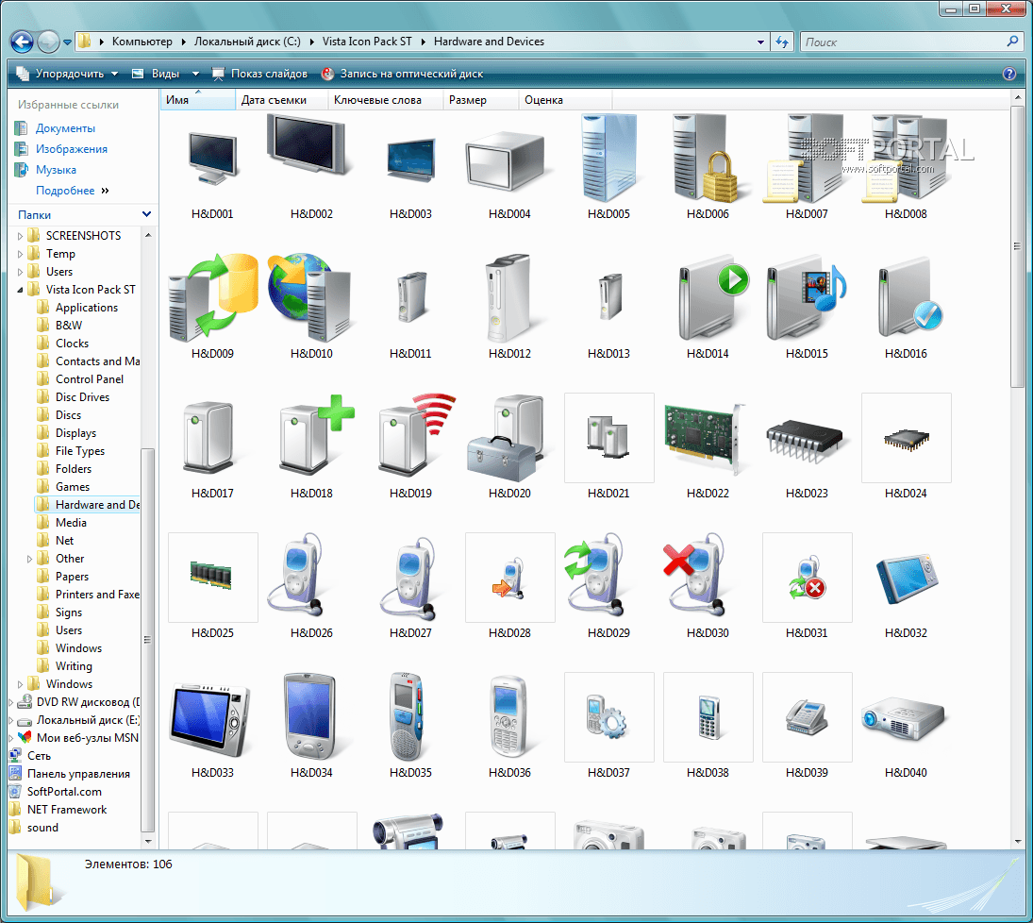Viewport: 1033px width, 923px height.
Task: Collapse the Папки panel chevron
Action: tap(146, 214)
